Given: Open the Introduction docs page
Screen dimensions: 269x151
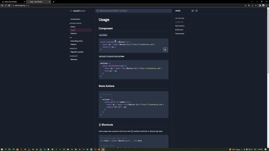Looking at the screenshot, I should [x=75, y=19].
